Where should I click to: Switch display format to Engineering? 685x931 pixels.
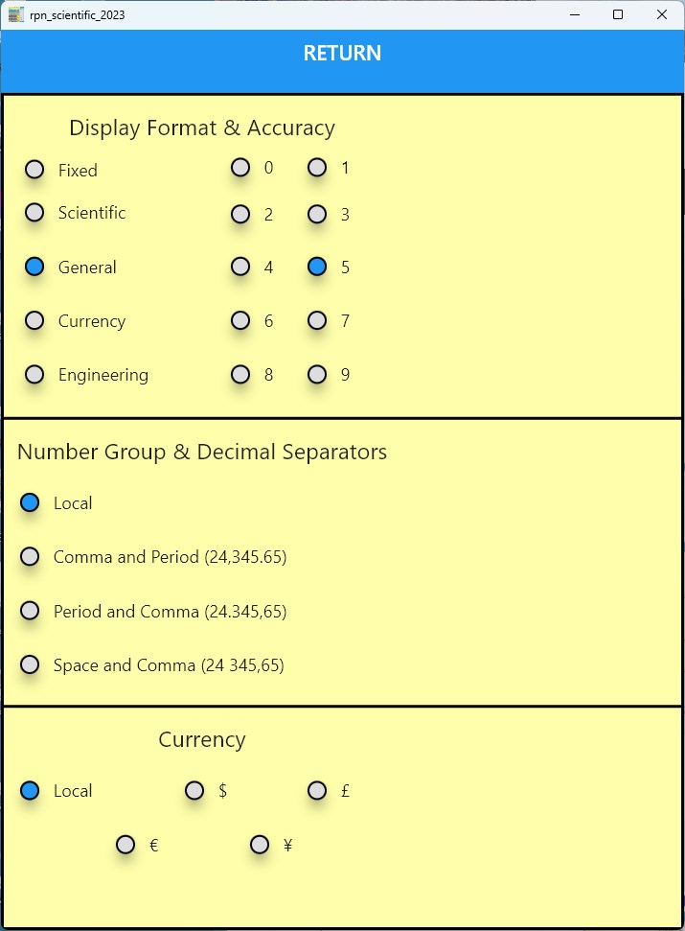click(34, 375)
